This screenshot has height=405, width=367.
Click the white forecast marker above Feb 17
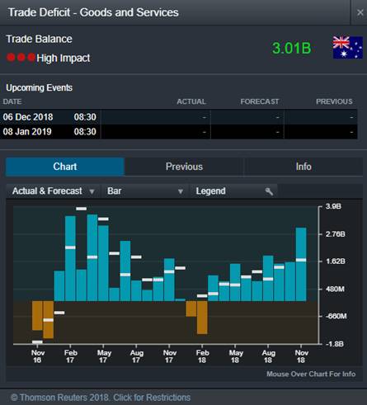70,247
